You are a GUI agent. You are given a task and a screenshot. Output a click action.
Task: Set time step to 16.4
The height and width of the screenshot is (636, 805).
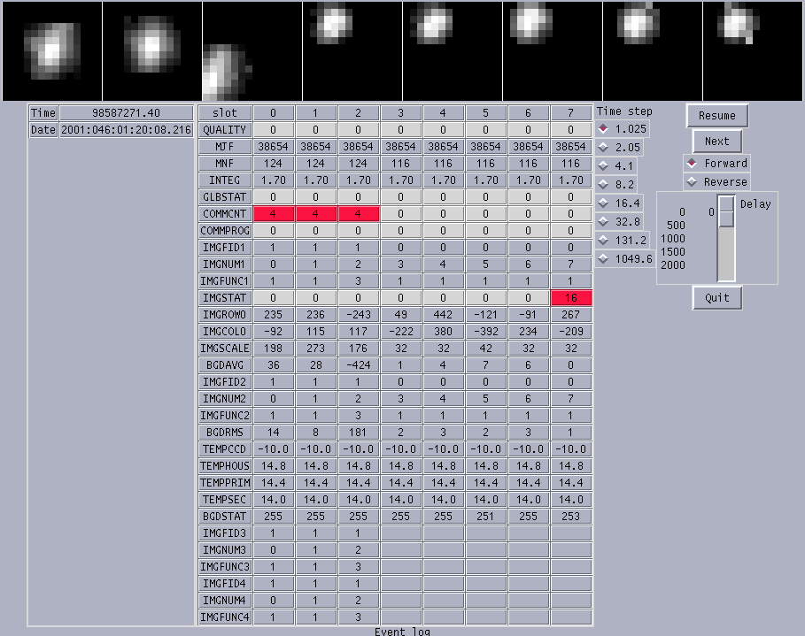click(620, 203)
